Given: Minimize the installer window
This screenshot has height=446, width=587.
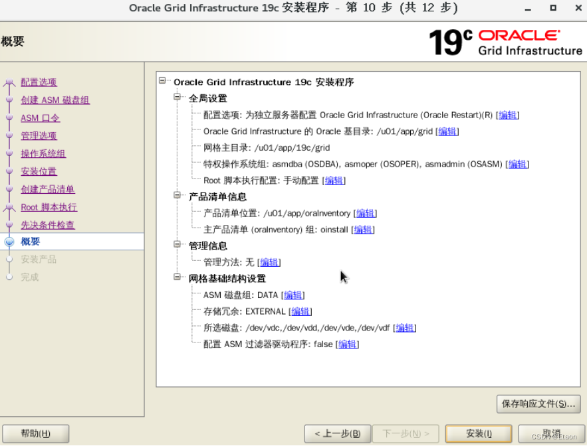Looking at the screenshot, I should click(528, 8).
